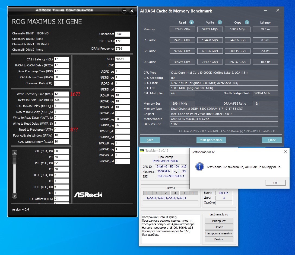
Task: Click the CAS Write Latency (tCWL) field
Action: tap(61, 142)
